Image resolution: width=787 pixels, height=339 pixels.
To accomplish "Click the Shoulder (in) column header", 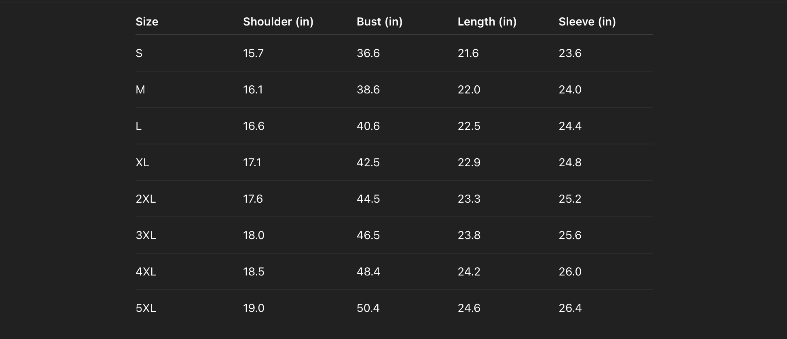I will tap(278, 22).
